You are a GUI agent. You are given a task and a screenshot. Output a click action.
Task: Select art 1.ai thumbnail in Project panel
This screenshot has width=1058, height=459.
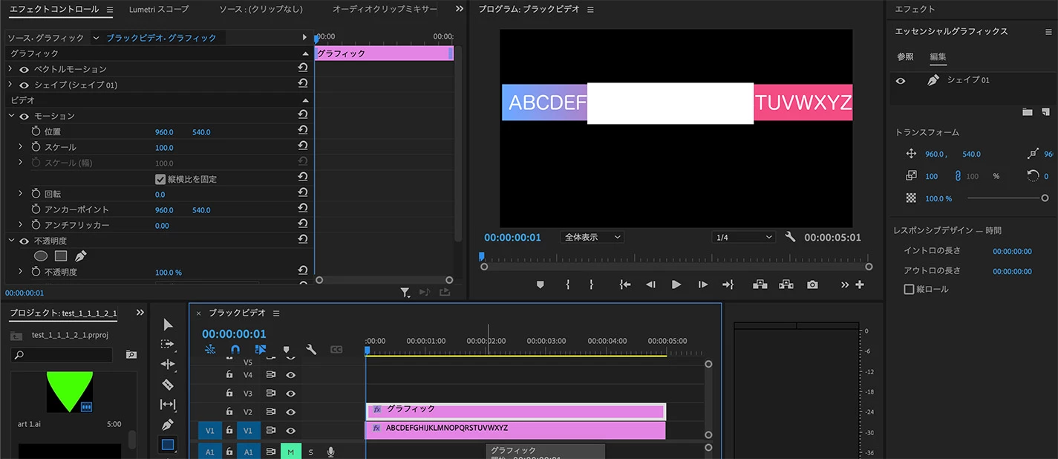[70, 392]
